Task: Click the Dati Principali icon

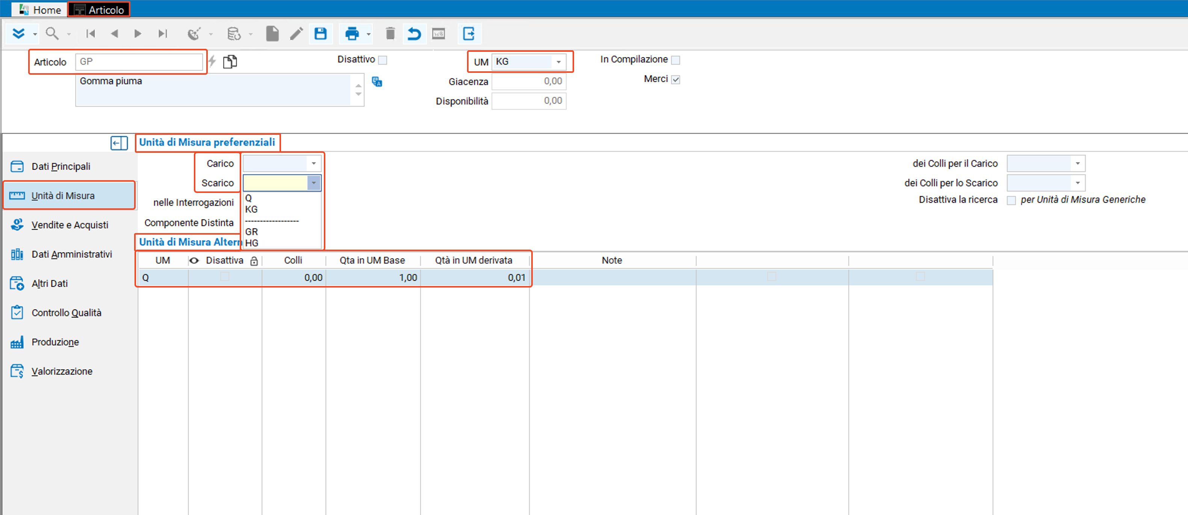Action: tap(17, 166)
